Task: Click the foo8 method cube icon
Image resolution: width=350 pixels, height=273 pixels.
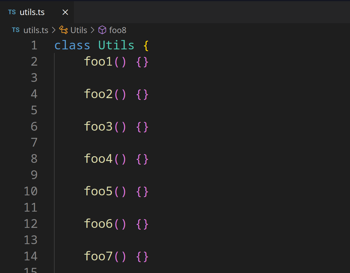Action: coord(103,30)
